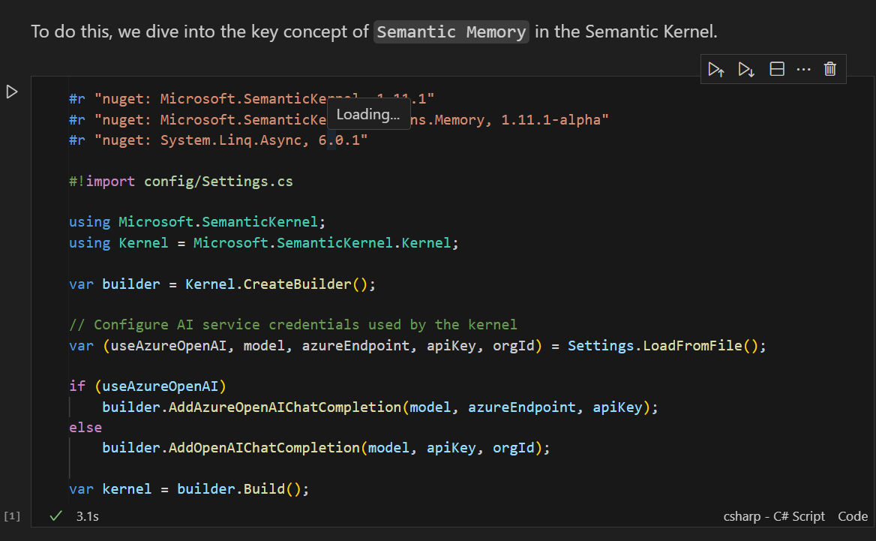
Task: Change kernel language 'csharp - C# Script'
Action: click(774, 516)
